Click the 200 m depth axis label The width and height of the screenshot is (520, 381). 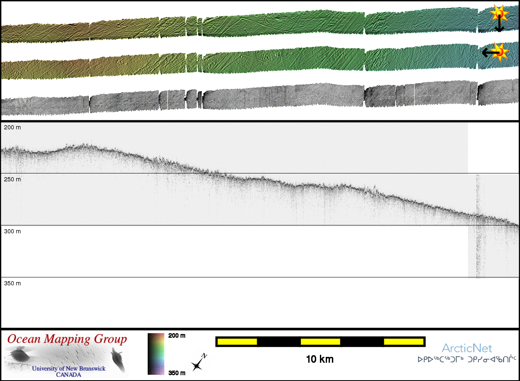click(12, 127)
